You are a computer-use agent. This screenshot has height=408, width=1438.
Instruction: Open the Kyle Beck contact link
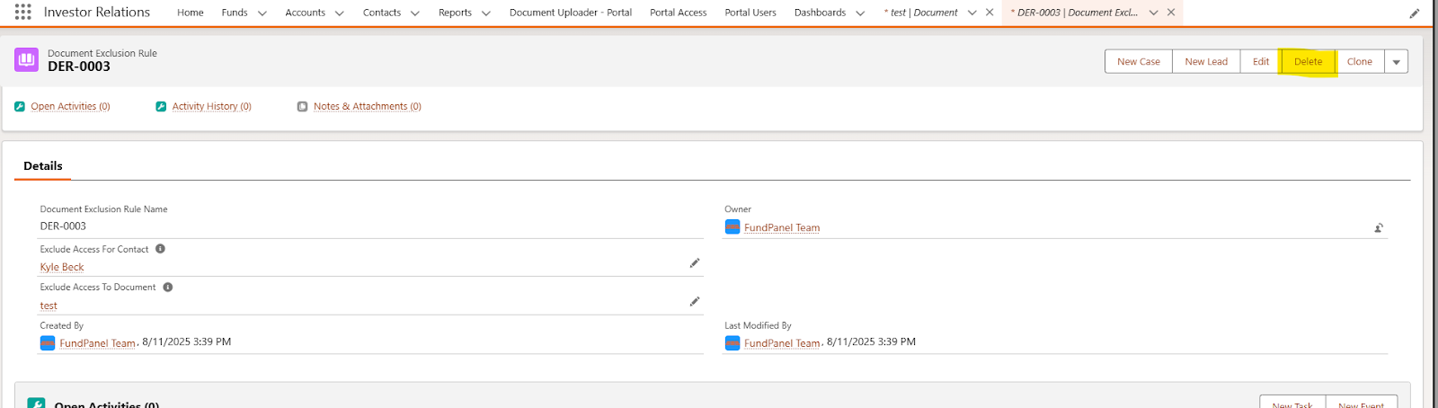tap(62, 267)
